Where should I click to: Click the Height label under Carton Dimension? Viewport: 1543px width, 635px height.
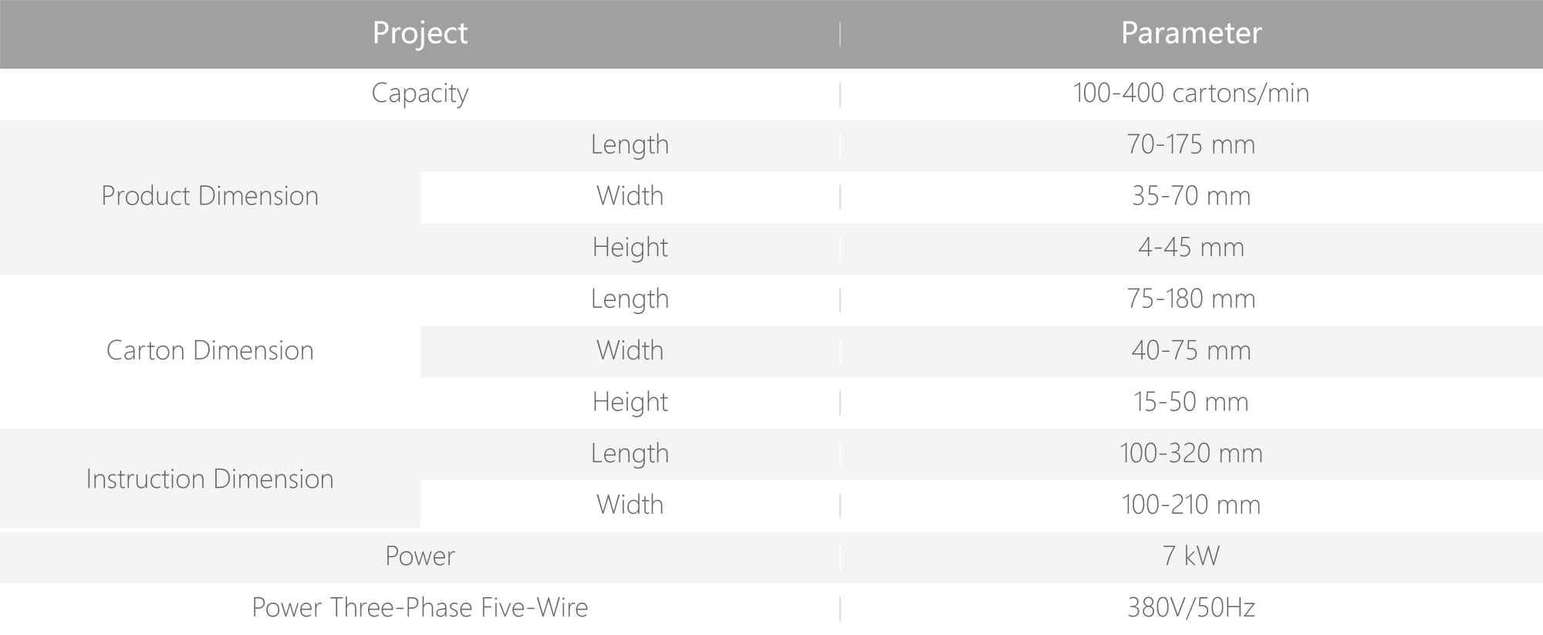[630, 402]
